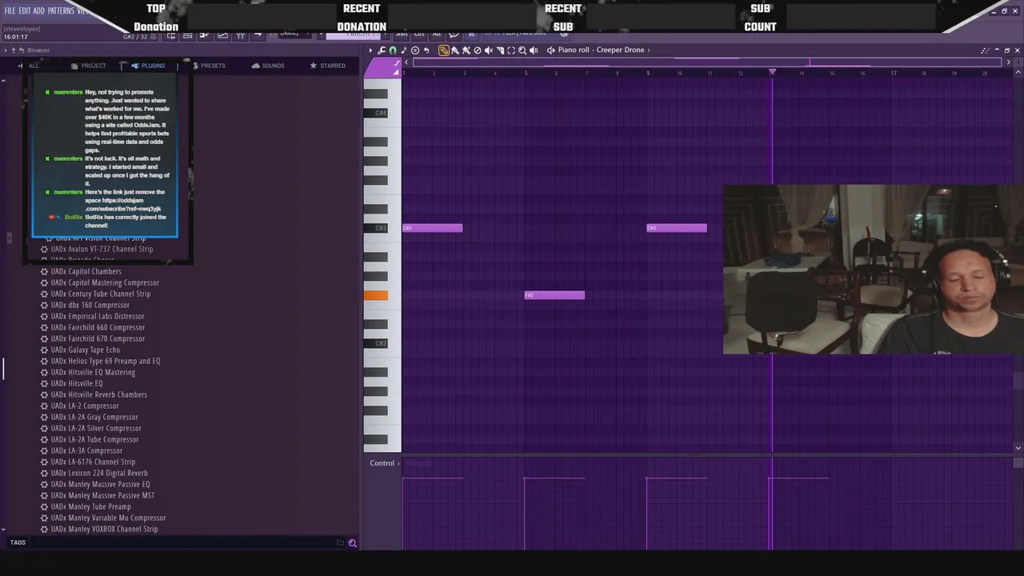Image resolution: width=1024 pixels, height=576 pixels.
Task: Adjust velocity handle of the F#2 note
Action: tap(525, 478)
